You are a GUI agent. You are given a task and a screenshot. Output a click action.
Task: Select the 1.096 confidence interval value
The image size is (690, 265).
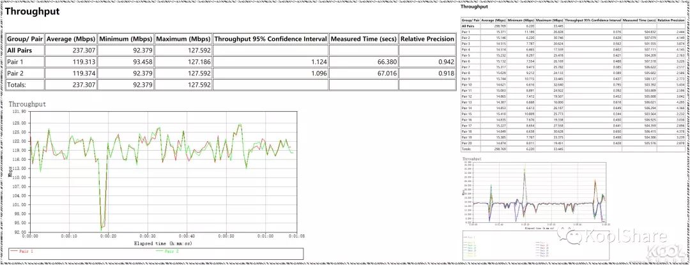(319, 73)
